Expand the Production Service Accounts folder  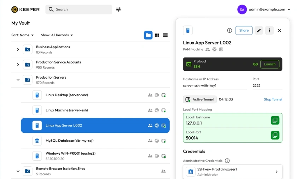tap(18, 64)
